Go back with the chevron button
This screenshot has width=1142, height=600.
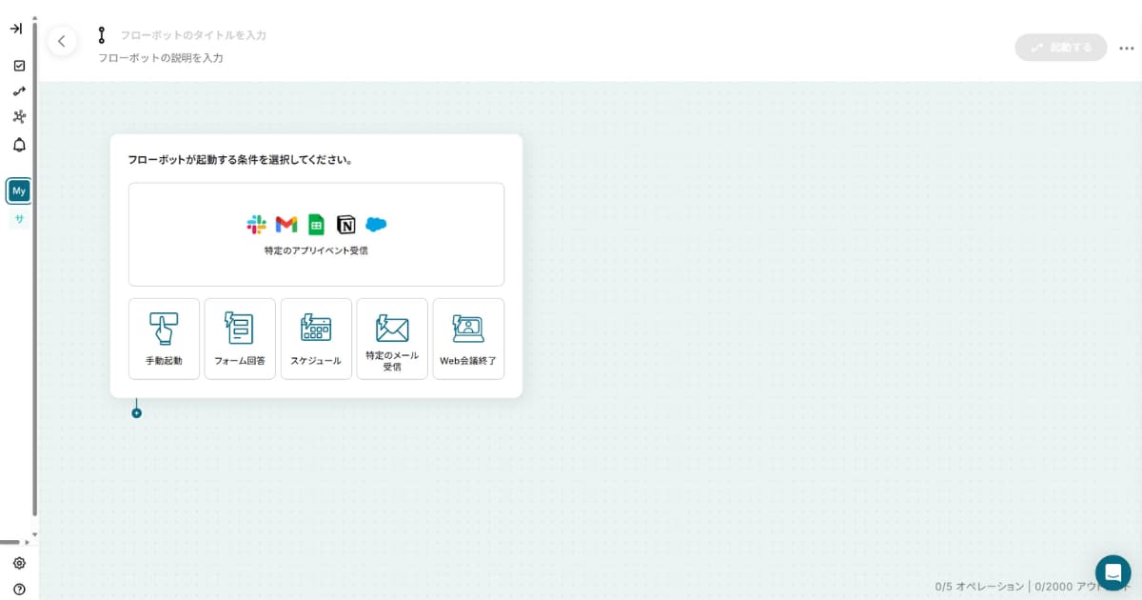62,41
